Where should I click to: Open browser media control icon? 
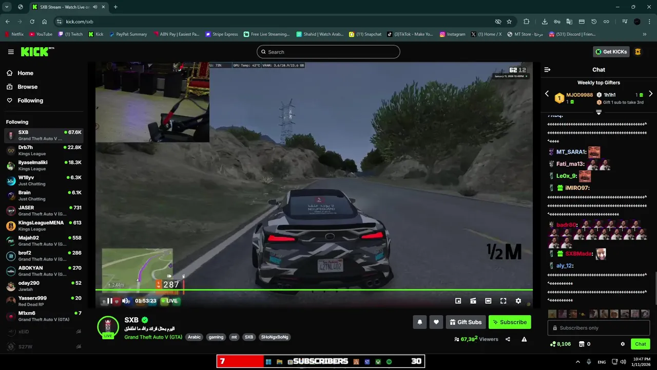pos(625,22)
